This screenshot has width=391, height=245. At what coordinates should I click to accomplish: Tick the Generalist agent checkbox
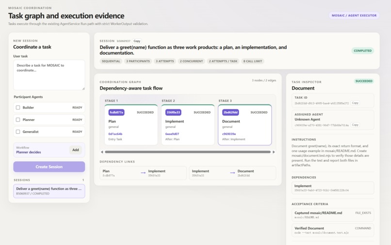click(x=18, y=132)
